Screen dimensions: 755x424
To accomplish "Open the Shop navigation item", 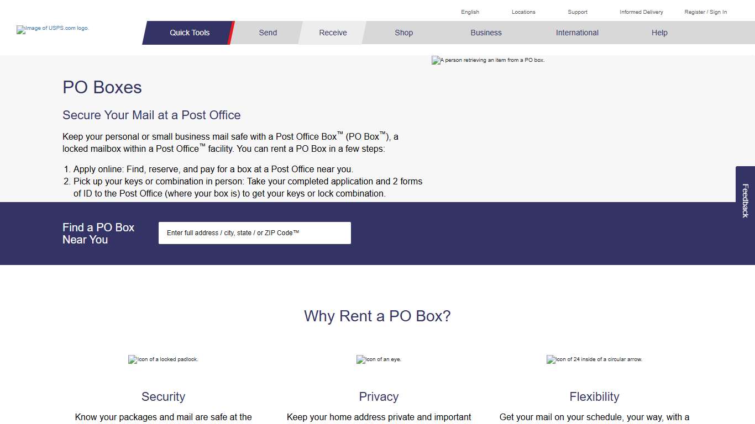I will coord(403,33).
